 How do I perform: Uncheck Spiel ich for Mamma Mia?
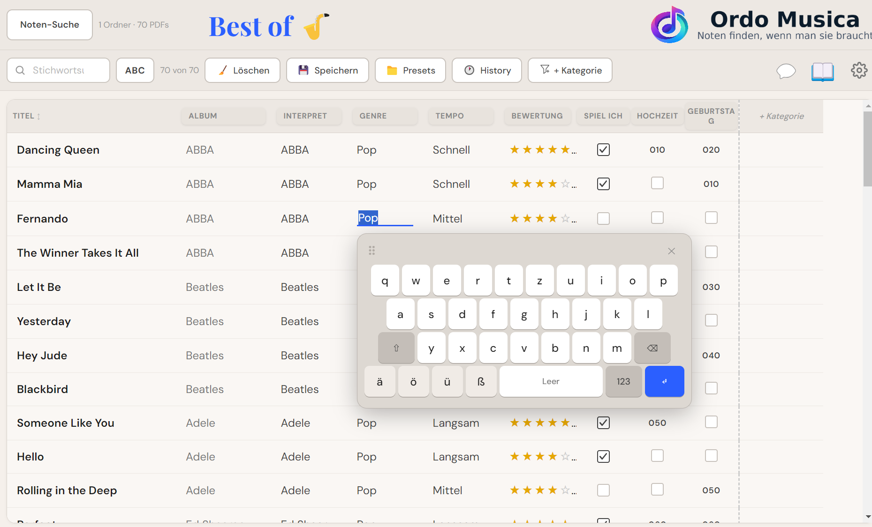603,184
